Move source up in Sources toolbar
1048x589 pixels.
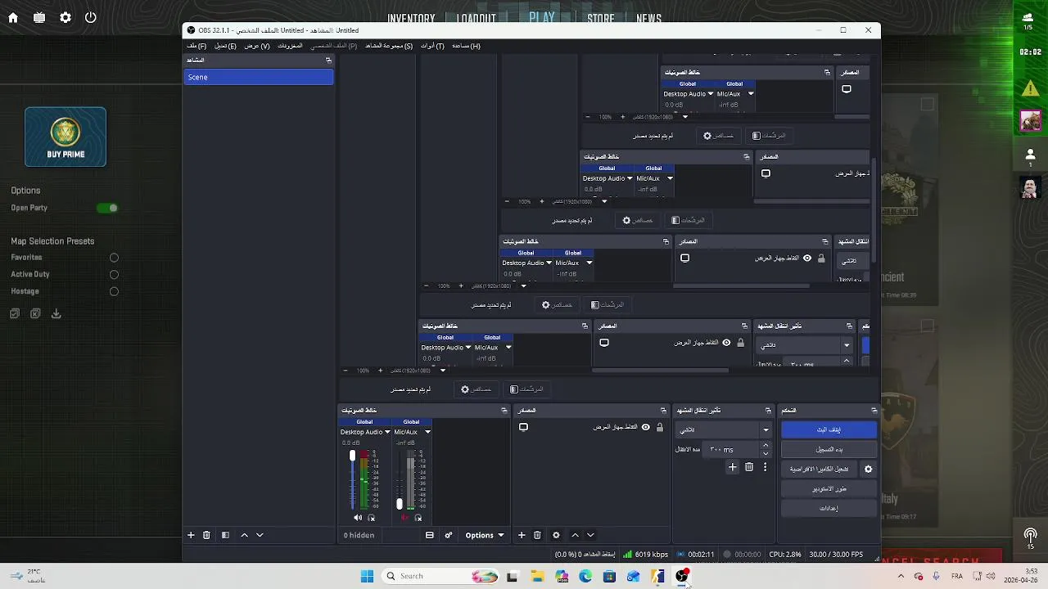575,535
